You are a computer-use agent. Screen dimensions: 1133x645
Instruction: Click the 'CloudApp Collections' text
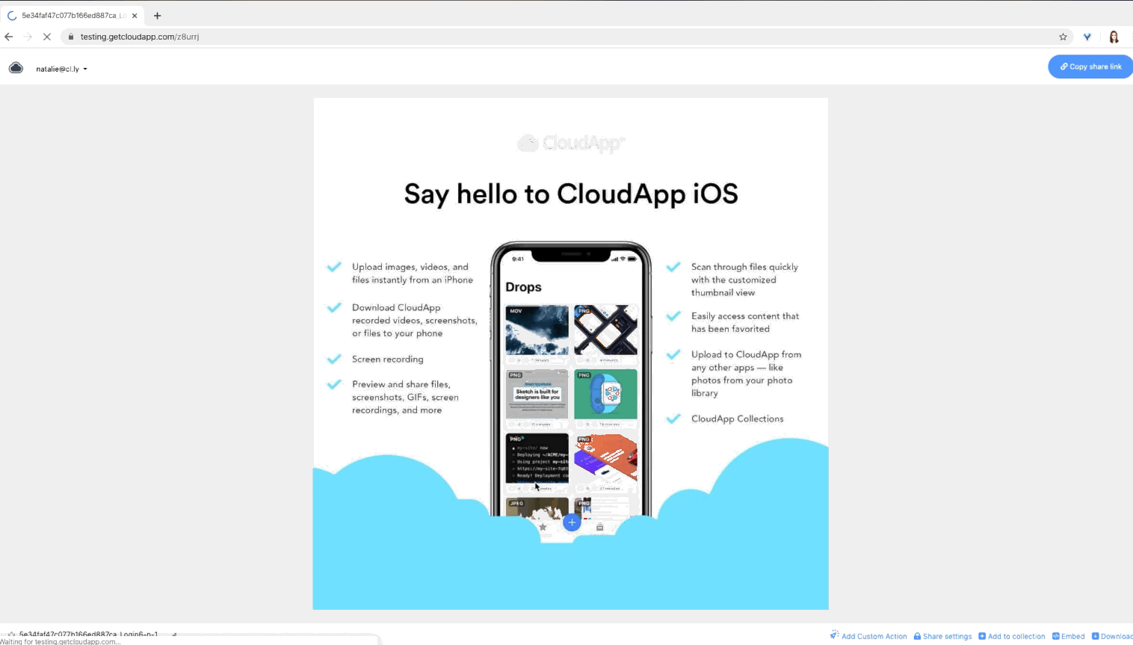[x=738, y=419]
